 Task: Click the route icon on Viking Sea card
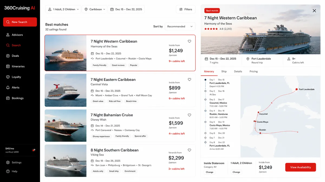pyautogui.click(x=92, y=165)
